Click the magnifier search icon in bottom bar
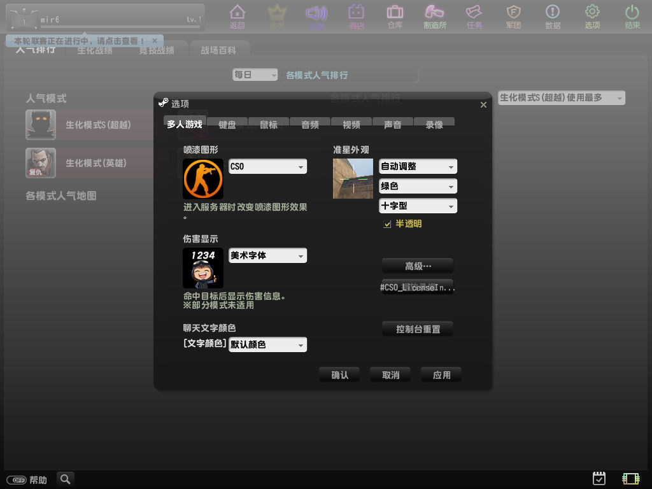The height and width of the screenshot is (489, 652). click(66, 479)
